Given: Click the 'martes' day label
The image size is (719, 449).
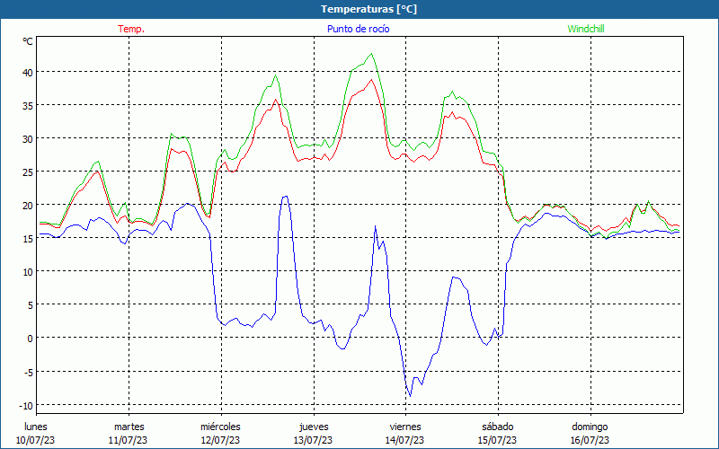Looking at the screenshot, I should (129, 427).
